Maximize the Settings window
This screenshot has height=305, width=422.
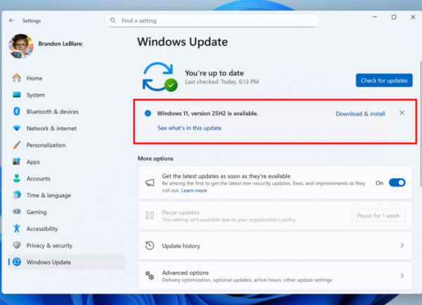pos(394,17)
